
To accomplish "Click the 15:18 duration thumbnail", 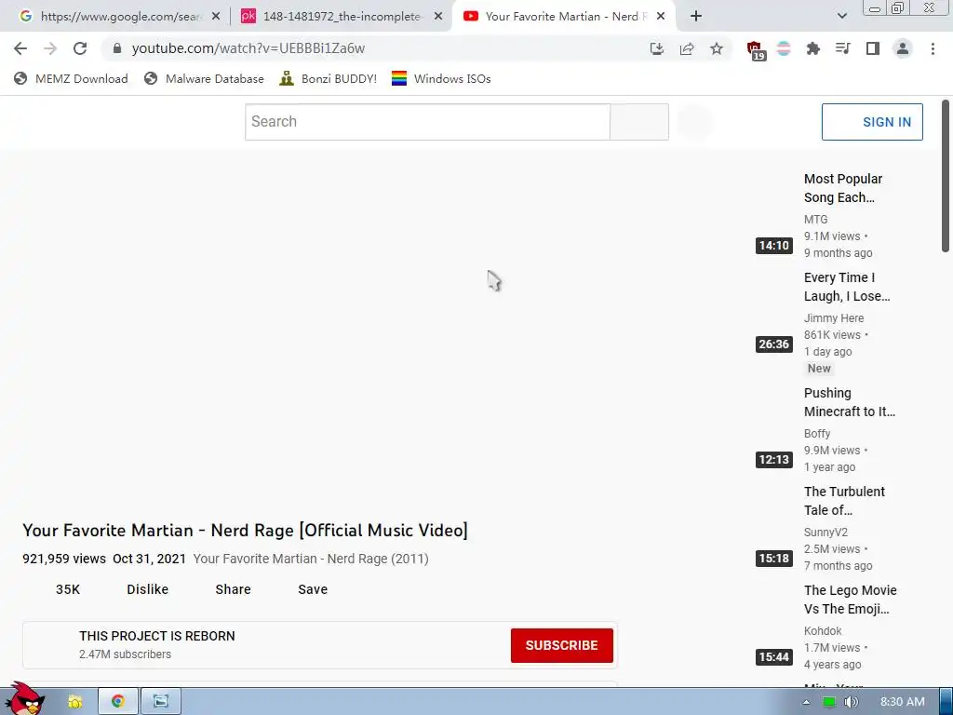I will click(773, 559).
